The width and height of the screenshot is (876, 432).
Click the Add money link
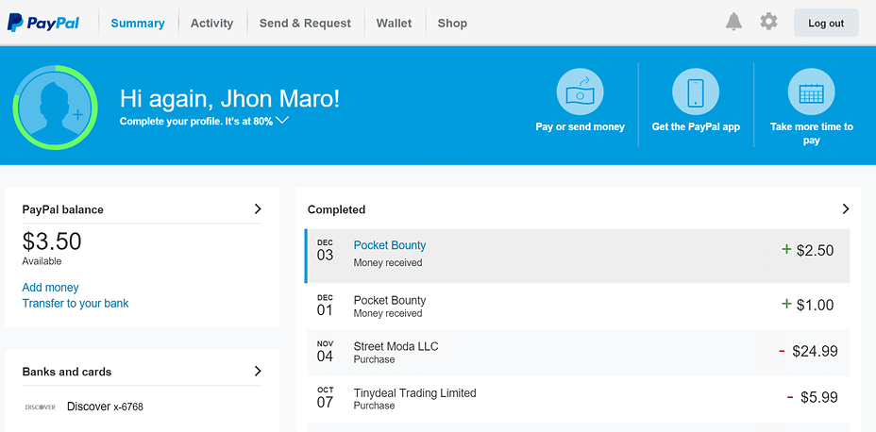coord(50,288)
